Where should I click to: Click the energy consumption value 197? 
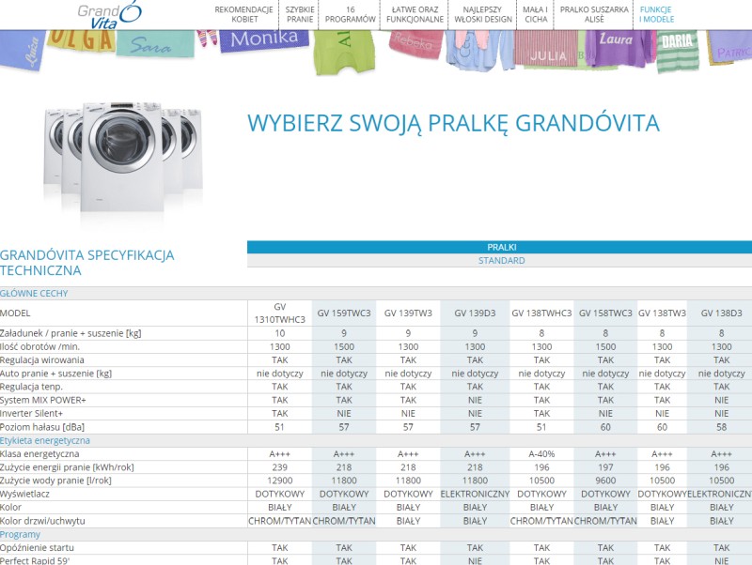pyautogui.click(x=605, y=467)
